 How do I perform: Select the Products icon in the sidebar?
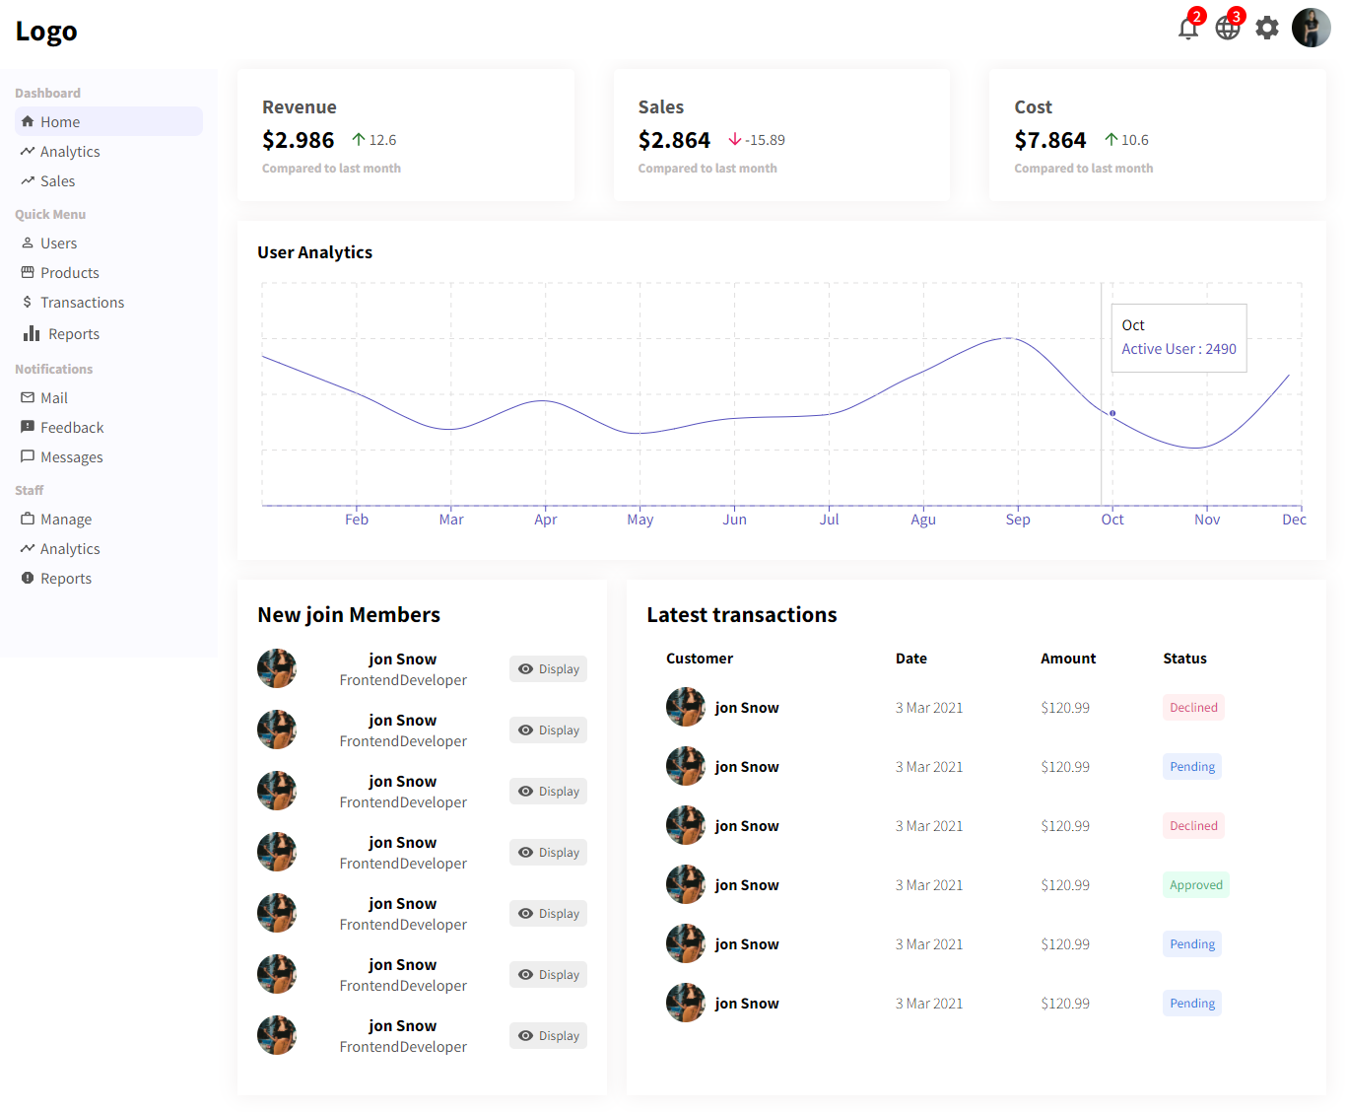(x=28, y=272)
